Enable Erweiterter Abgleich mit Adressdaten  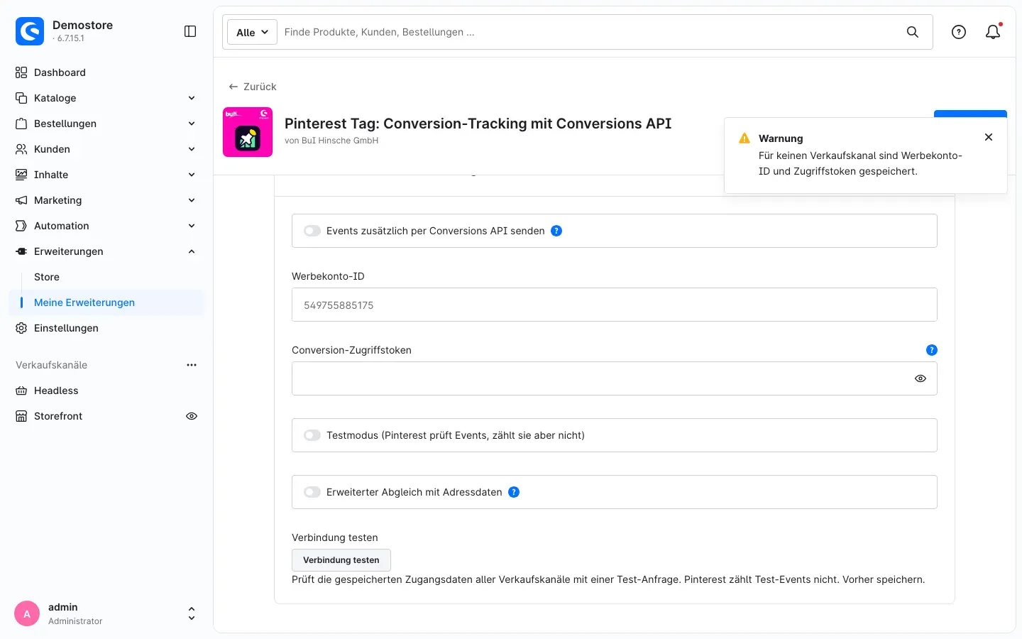[312, 492]
